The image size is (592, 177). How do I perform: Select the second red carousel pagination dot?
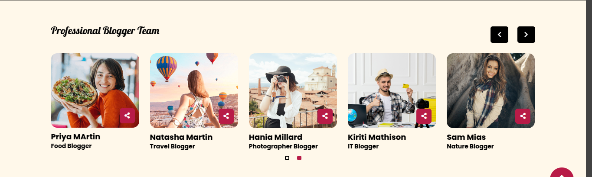[x=299, y=158]
